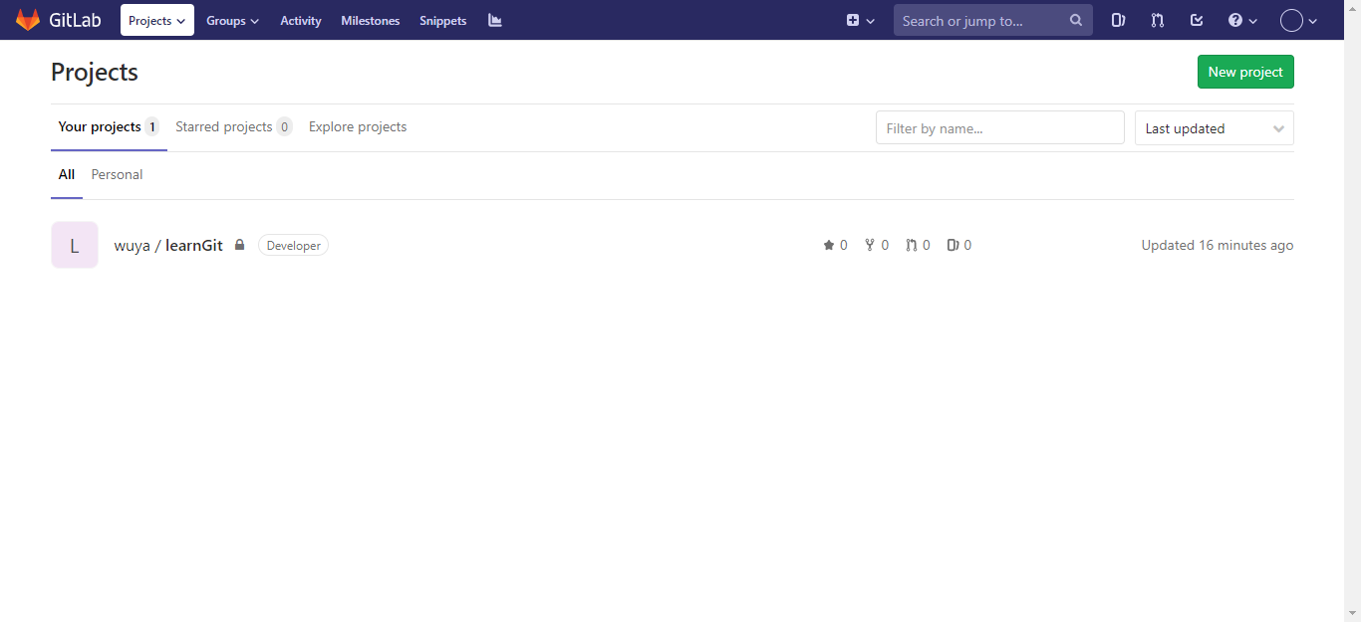Open merge requests from the navbar icon
The image size is (1361, 622).
pyautogui.click(x=1158, y=20)
